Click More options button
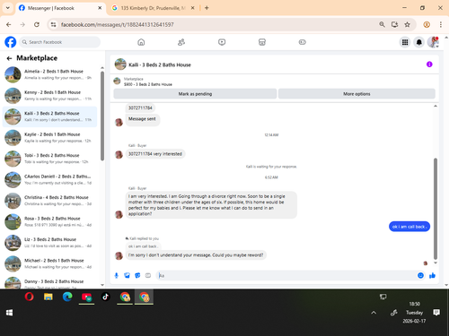 pos(357,94)
